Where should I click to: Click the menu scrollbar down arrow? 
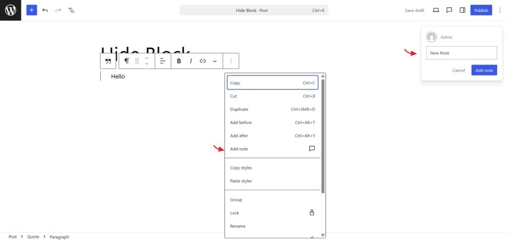322,235
